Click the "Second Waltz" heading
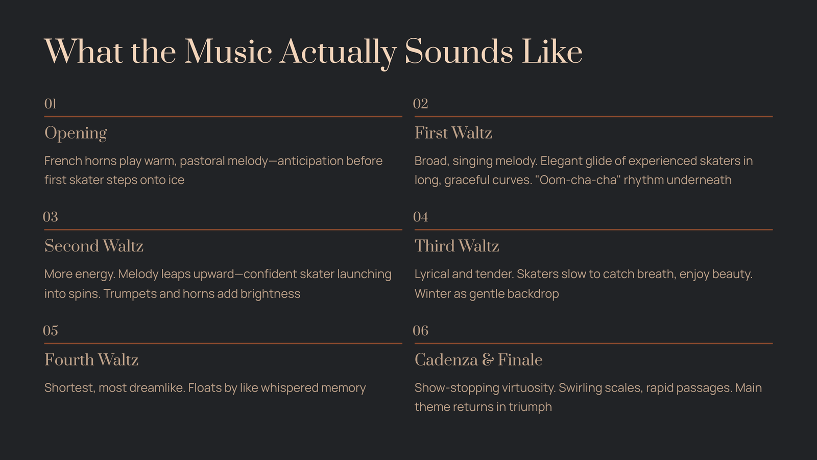817x460 pixels. [94, 246]
